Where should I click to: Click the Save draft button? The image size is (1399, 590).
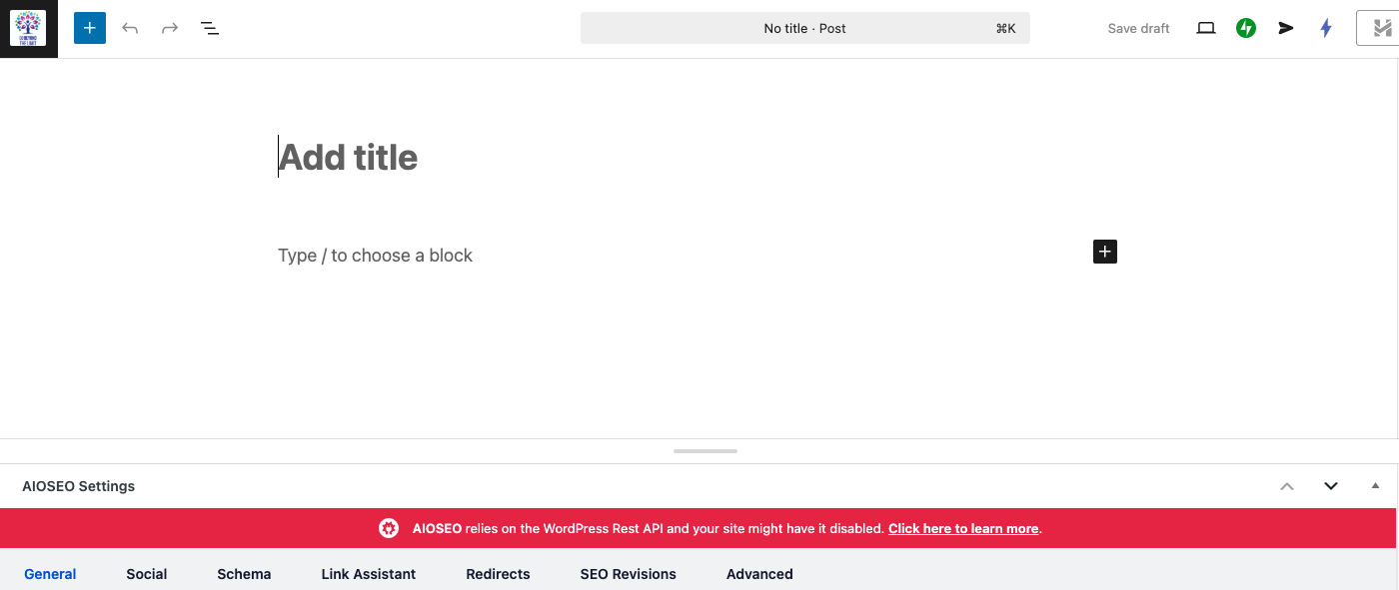coord(1138,28)
